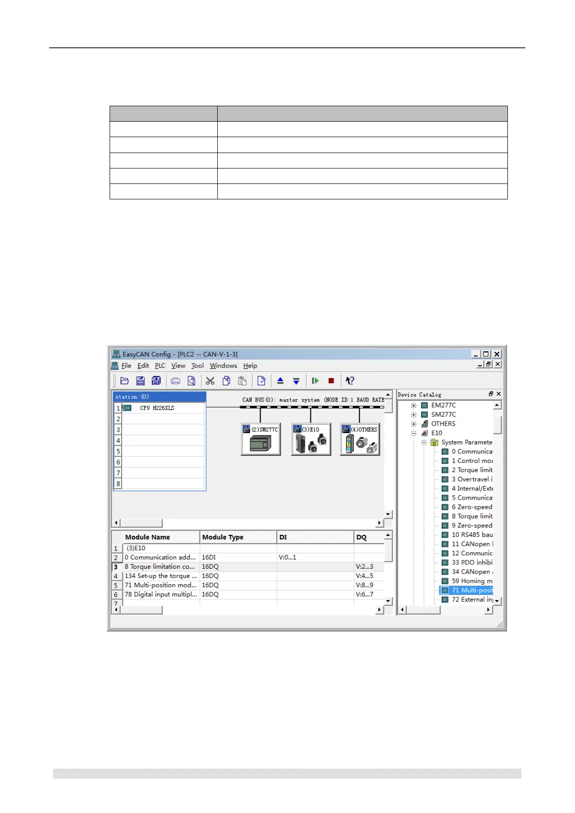The height and width of the screenshot is (813, 575).
Task: Click the DQ column header
Action: click(x=369, y=537)
